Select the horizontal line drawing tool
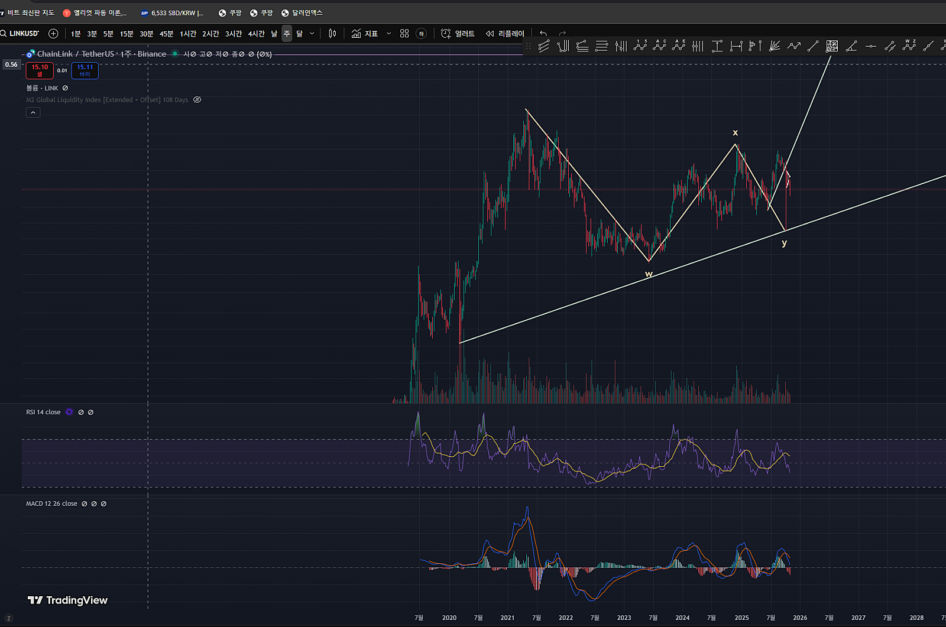Screen dimensions: 946x627 (870, 46)
